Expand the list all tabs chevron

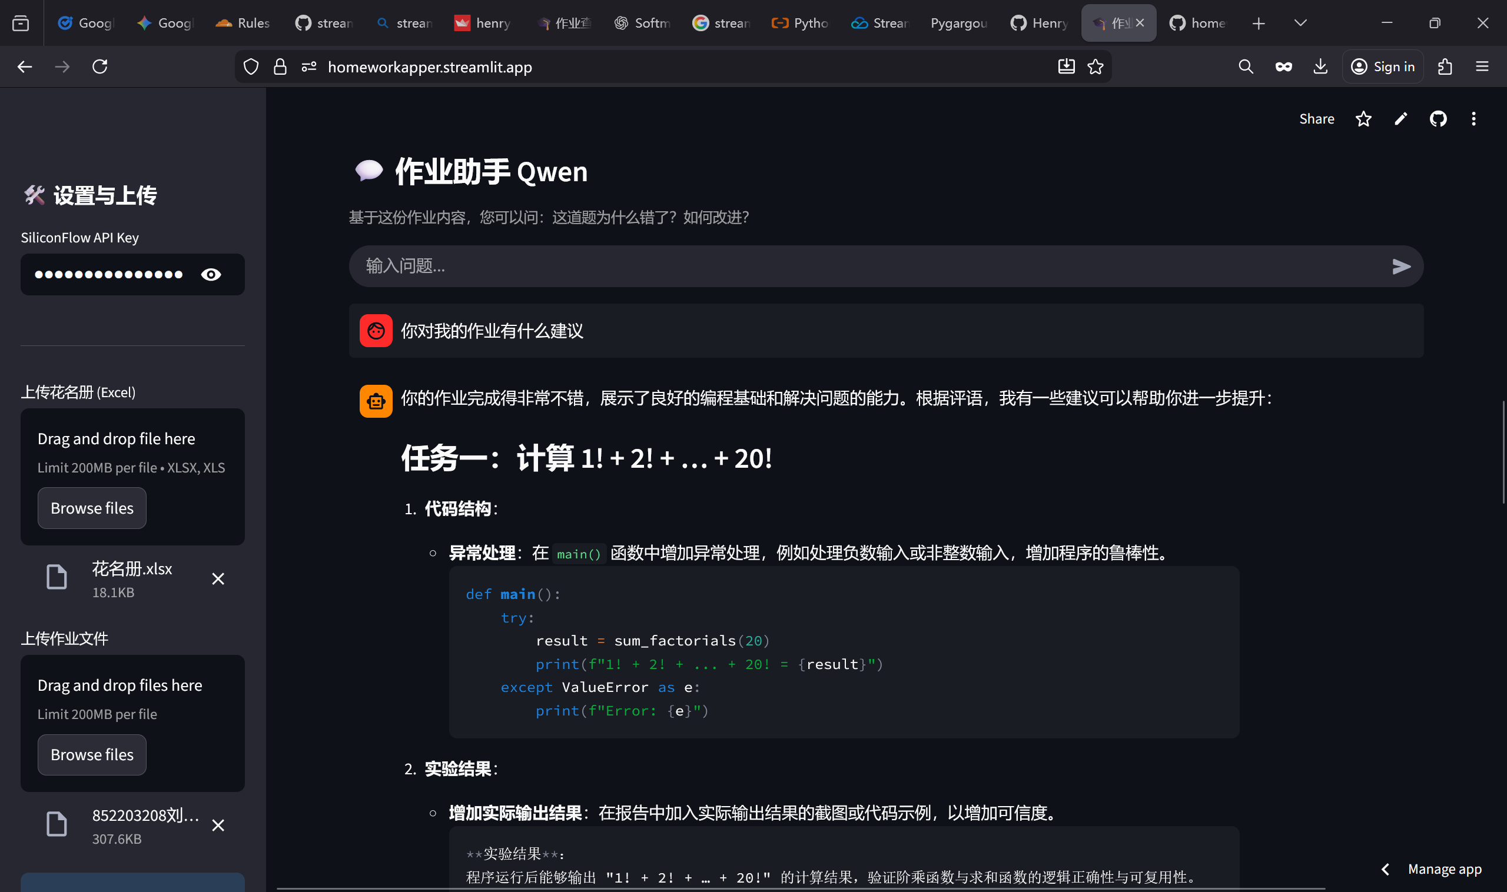(x=1300, y=23)
